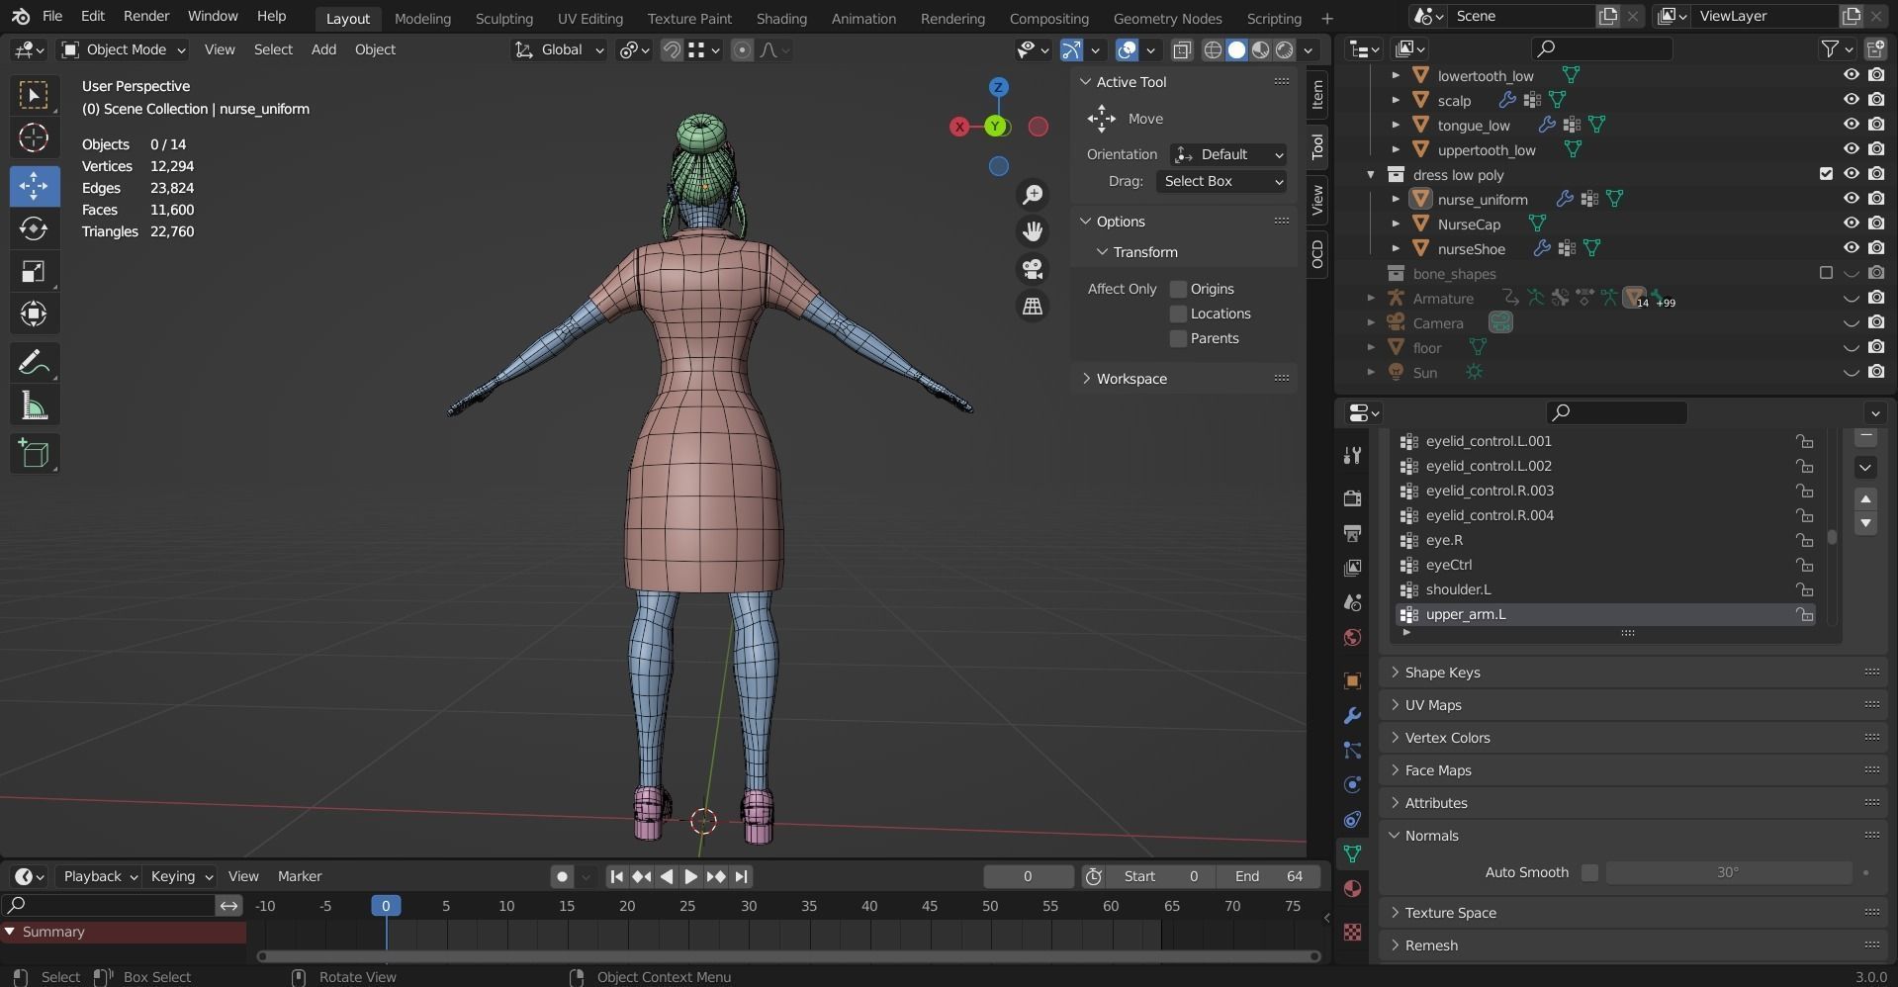The width and height of the screenshot is (1898, 987).
Task: Click current frame number field
Action: [x=1028, y=876]
